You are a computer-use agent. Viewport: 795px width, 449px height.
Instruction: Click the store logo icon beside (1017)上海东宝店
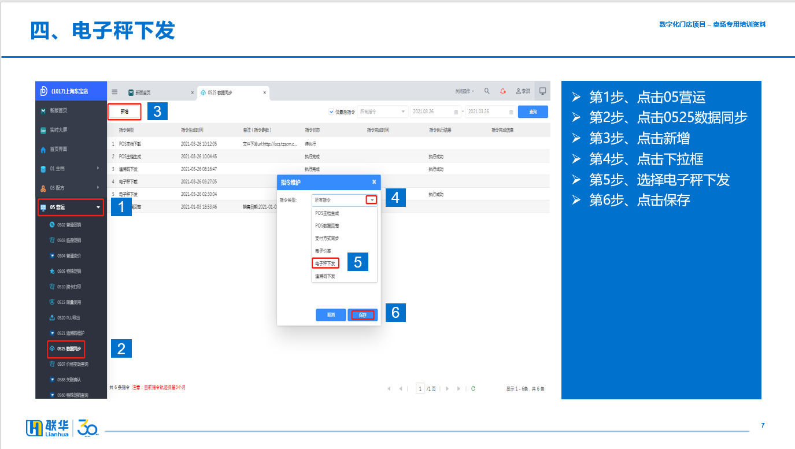[43, 91]
